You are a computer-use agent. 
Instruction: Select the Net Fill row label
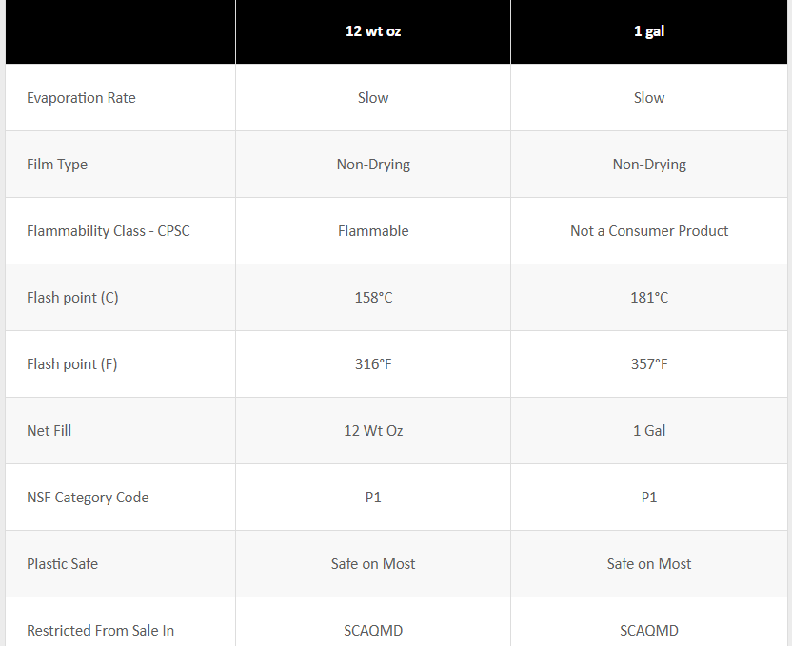coord(49,431)
